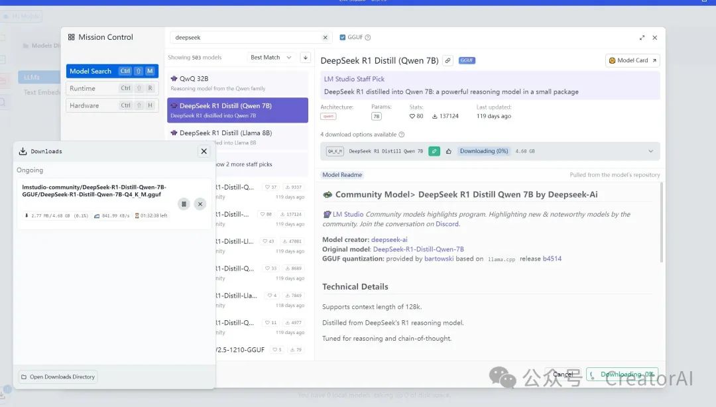Copy the model link icon beside the title
The width and height of the screenshot is (716, 407).
click(x=448, y=60)
